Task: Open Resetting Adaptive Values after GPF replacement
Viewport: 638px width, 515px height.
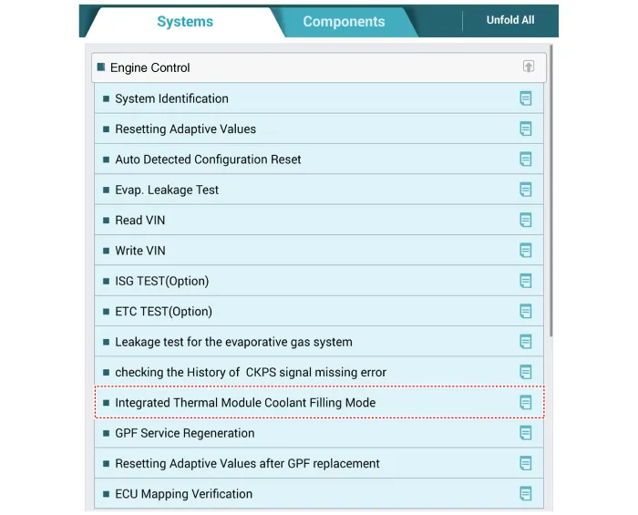Action: click(x=247, y=463)
